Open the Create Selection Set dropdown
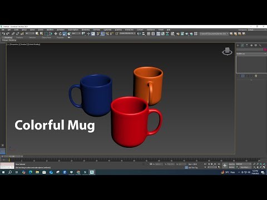The image size is (267, 200). (127, 33)
